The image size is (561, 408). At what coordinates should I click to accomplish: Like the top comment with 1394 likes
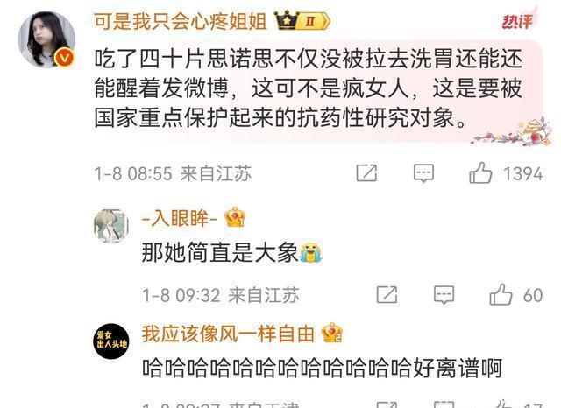click(x=480, y=173)
